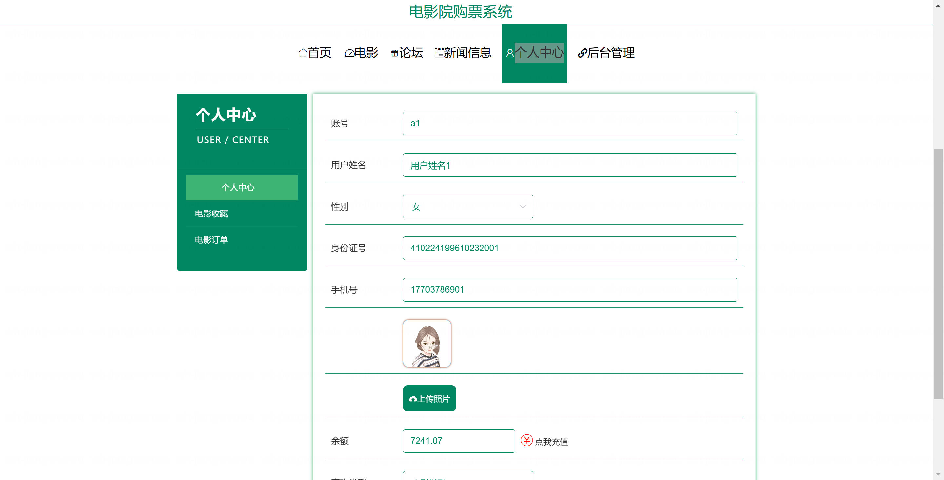Screen dimensions: 944x480
Task: Open 电影收藏 in the sidebar
Action: coord(211,213)
